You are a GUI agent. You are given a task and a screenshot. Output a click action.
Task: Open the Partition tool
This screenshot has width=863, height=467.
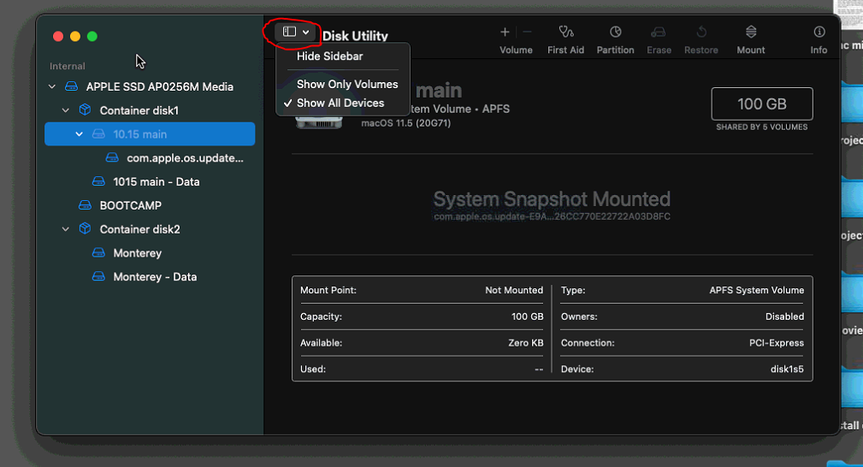pos(615,33)
